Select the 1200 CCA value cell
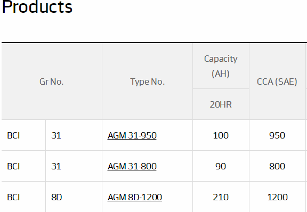This screenshot has height=212, width=307. [x=277, y=197]
